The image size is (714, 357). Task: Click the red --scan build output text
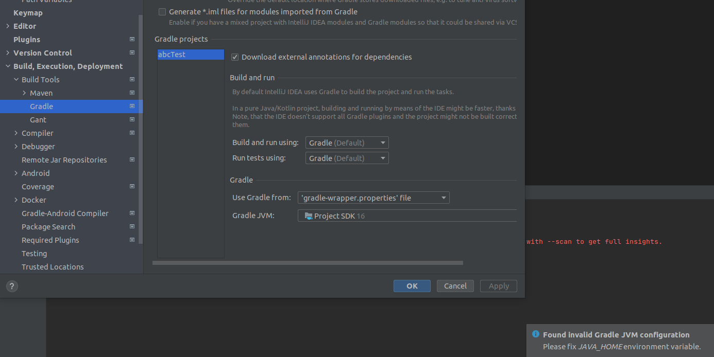coord(594,241)
